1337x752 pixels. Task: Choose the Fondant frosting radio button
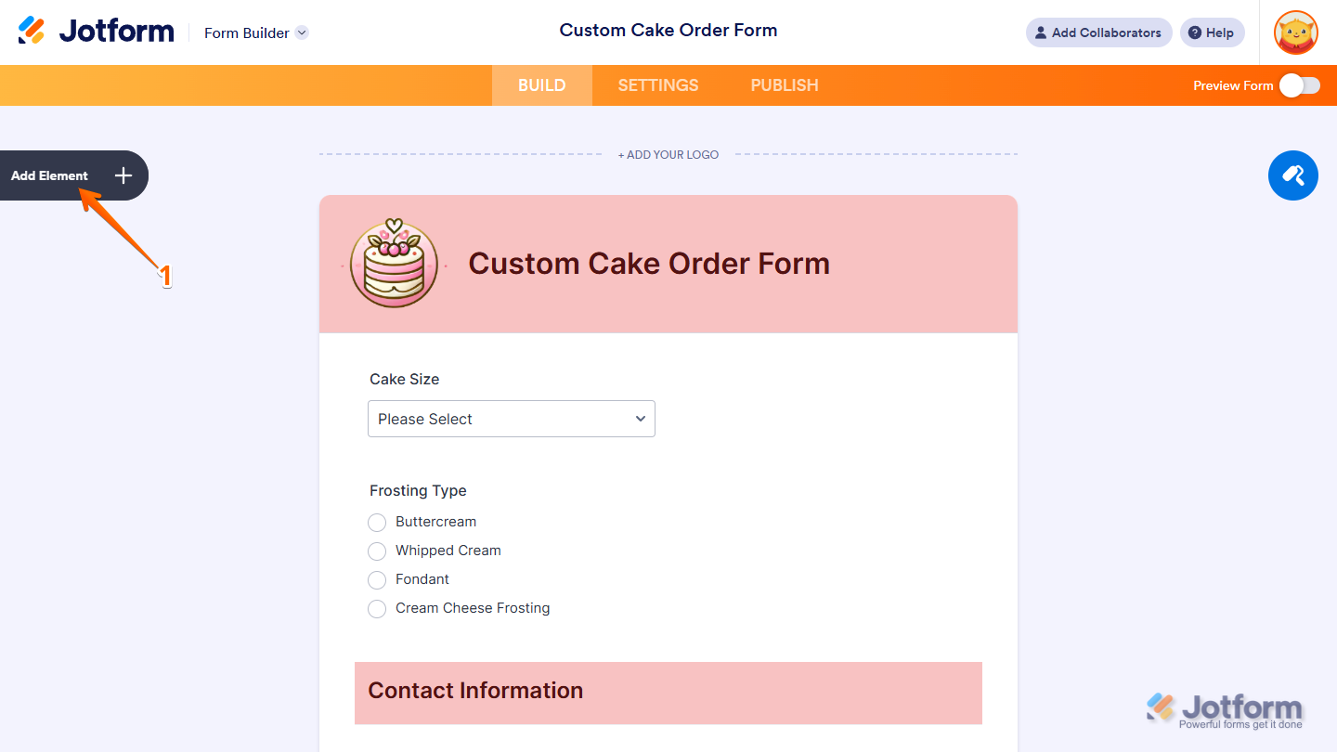point(377,580)
